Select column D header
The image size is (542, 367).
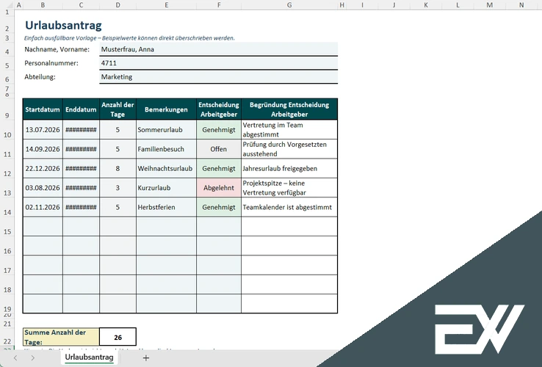118,5
